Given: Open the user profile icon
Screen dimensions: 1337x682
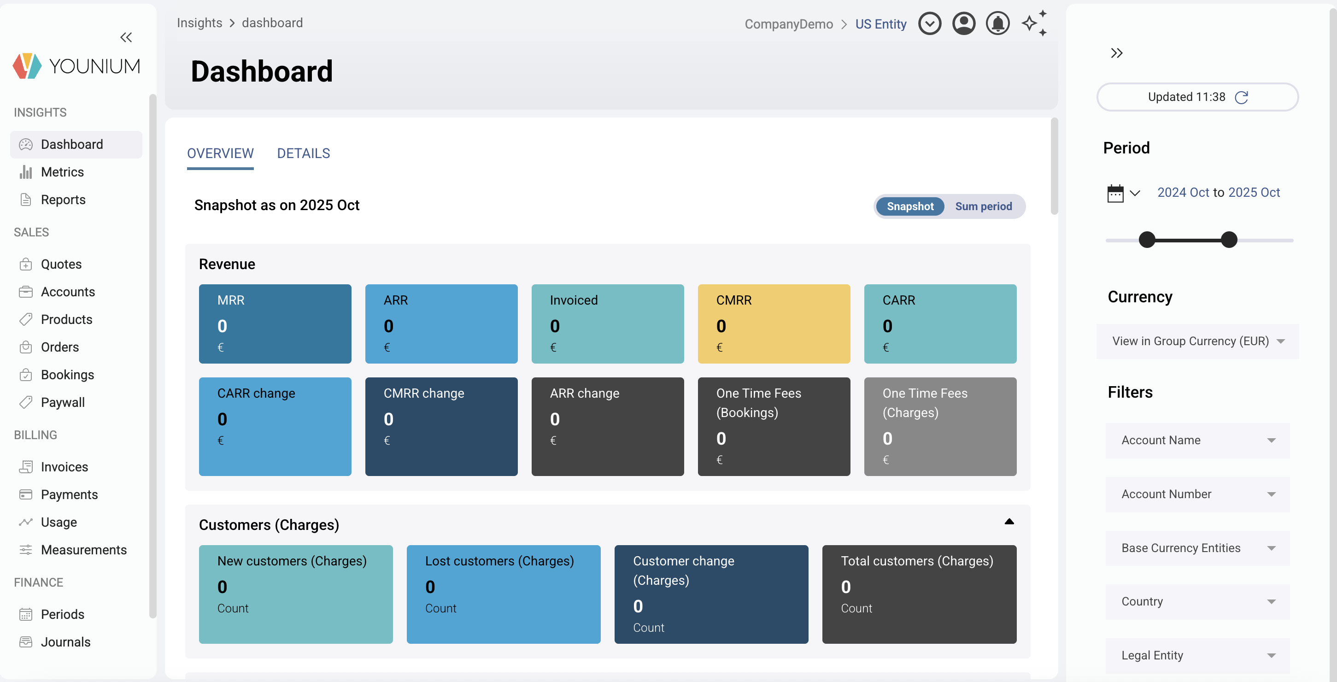Looking at the screenshot, I should (963, 24).
